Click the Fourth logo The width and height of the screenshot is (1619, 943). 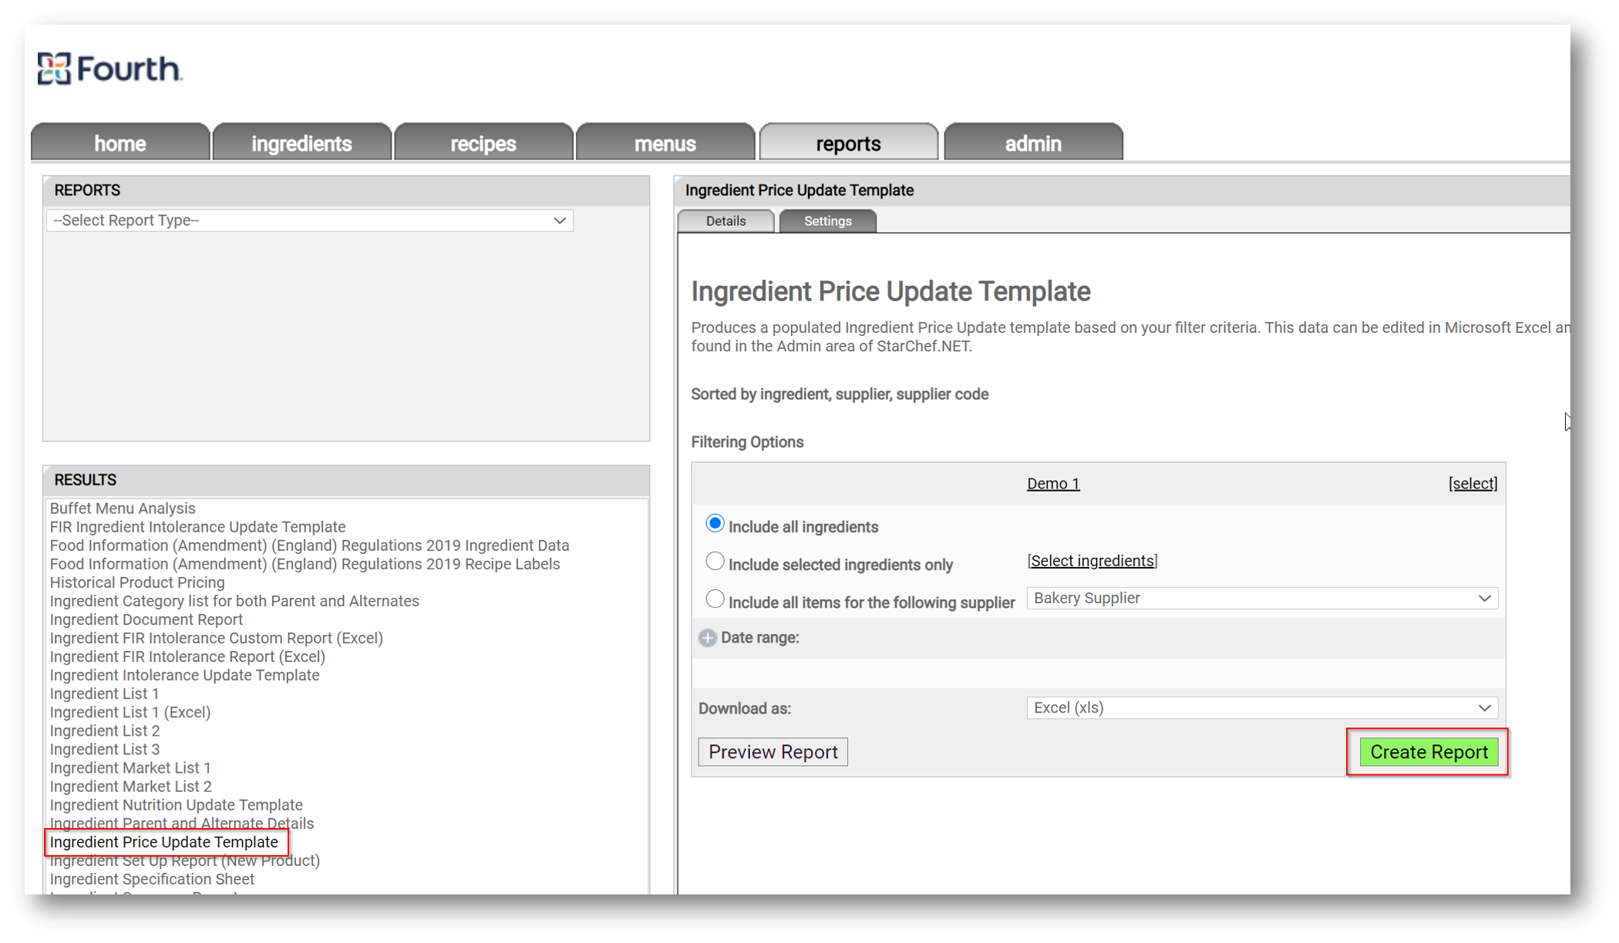pos(109,69)
